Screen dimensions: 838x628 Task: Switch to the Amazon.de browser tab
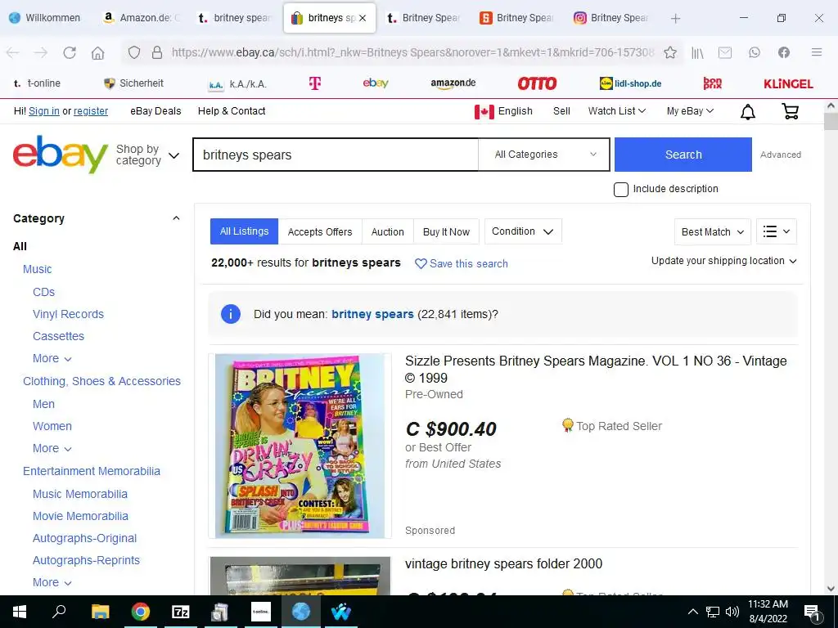click(x=142, y=18)
